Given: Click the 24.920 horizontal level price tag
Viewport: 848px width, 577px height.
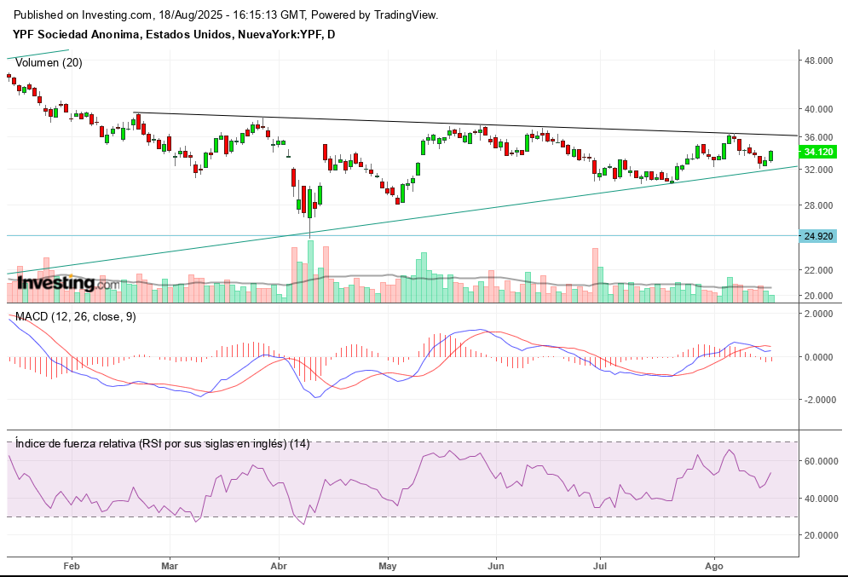Looking at the screenshot, I should [x=818, y=235].
